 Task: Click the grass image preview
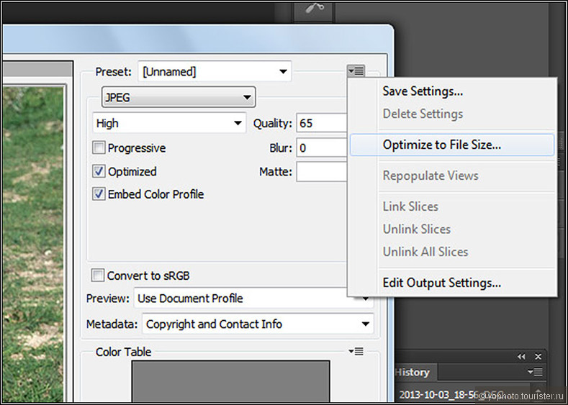pyautogui.click(x=33, y=245)
